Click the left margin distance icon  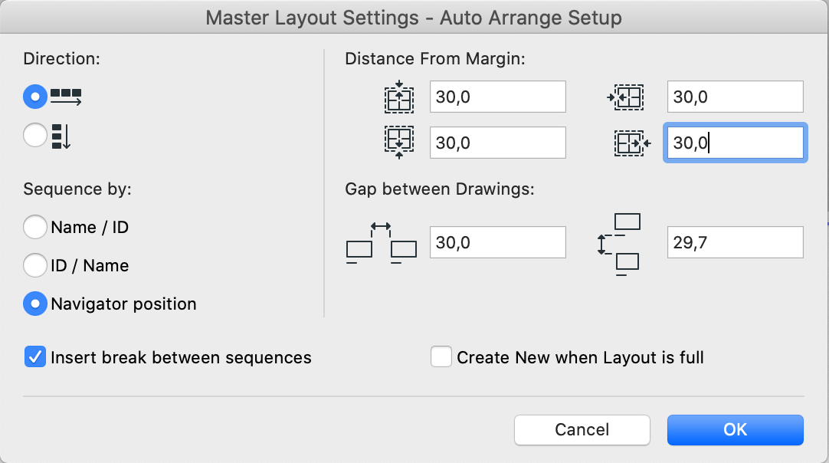[x=625, y=97]
